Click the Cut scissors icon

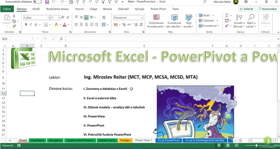click(x=14, y=16)
